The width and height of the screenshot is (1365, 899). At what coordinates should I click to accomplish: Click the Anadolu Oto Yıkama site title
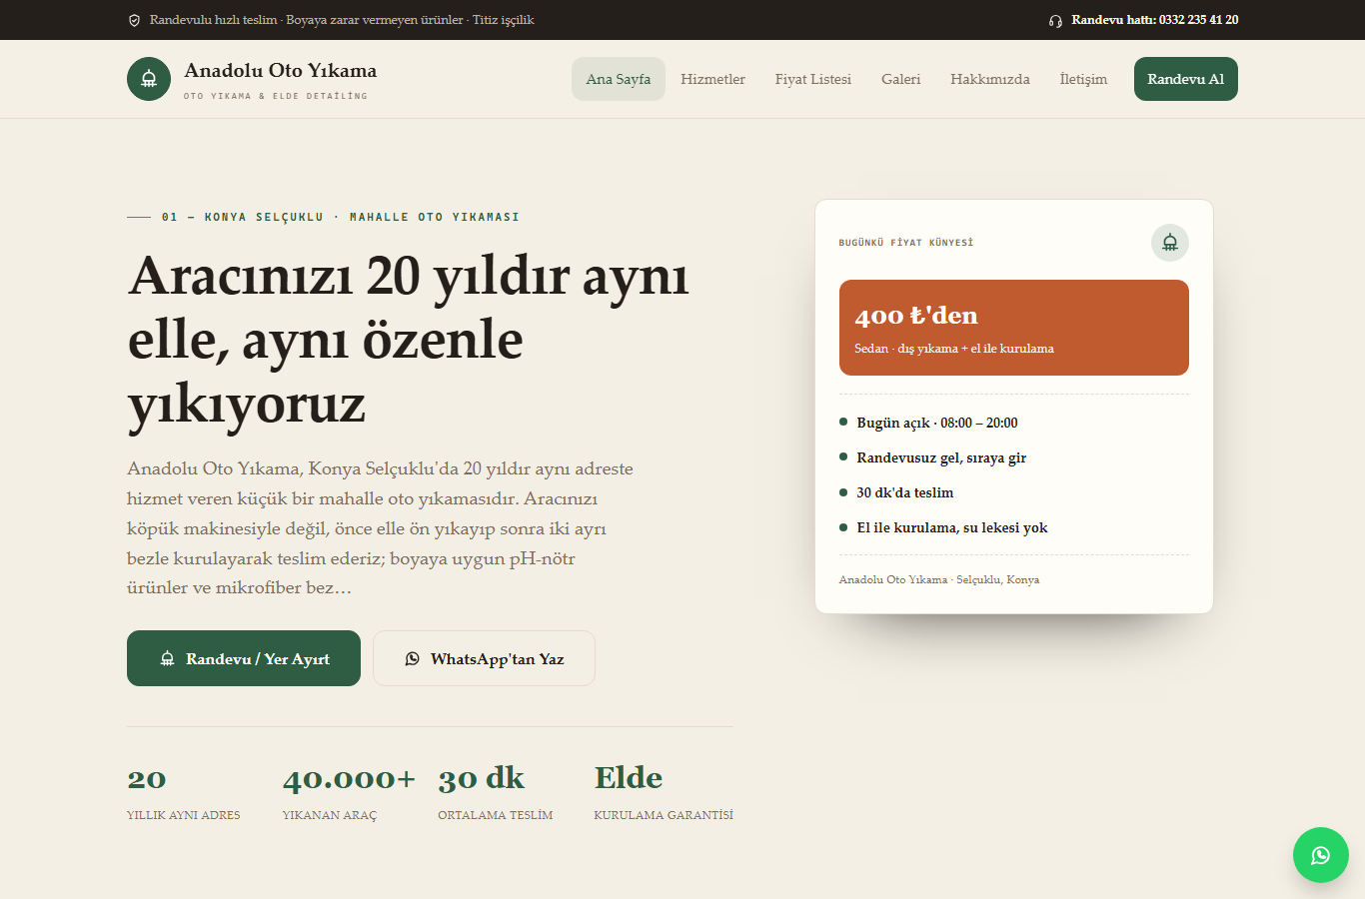coord(281,70)
